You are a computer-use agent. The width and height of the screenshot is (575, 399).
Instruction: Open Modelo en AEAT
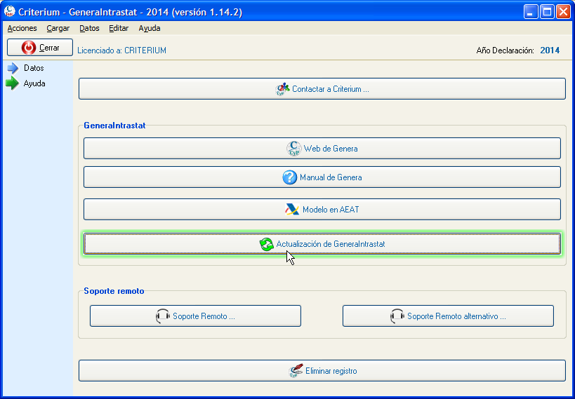tap(322, 210)
